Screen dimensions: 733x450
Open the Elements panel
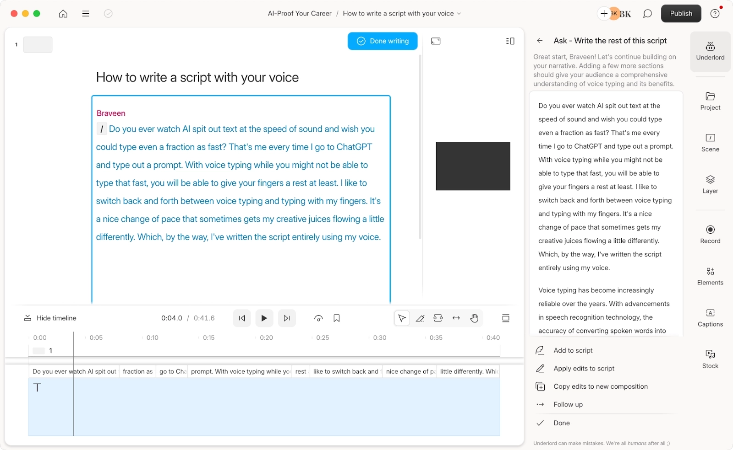coord(710,276)
